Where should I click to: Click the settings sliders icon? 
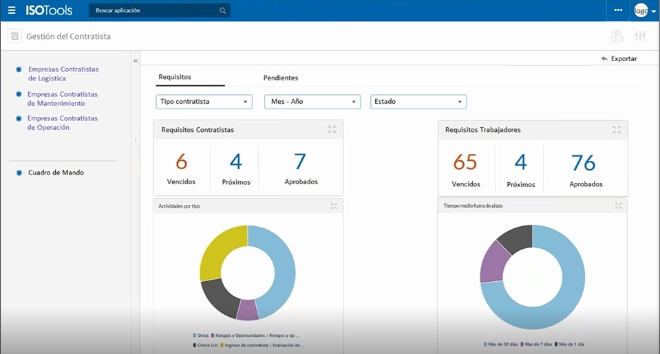[x=640, y=36]
